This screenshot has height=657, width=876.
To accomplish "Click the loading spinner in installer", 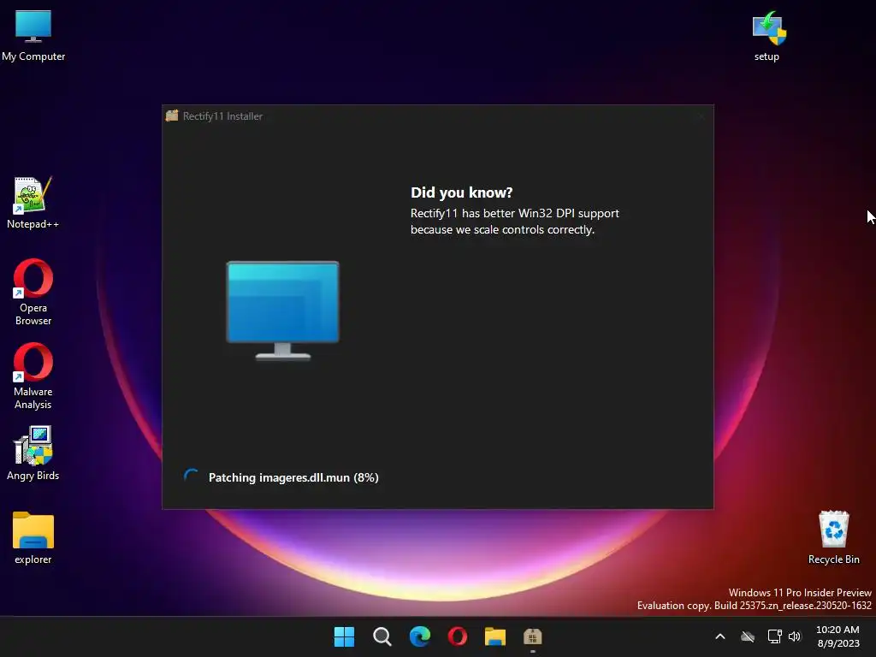I will 191,476.
